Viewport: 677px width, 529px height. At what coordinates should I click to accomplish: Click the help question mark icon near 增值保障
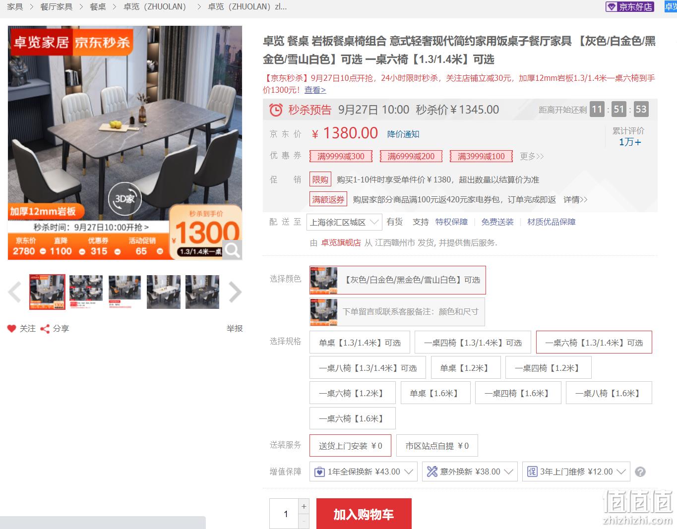(640, 471)
